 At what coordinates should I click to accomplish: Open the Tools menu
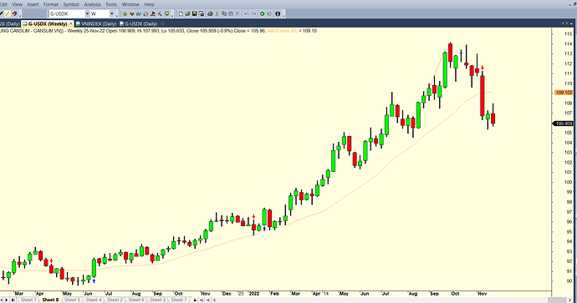[111, 4]
